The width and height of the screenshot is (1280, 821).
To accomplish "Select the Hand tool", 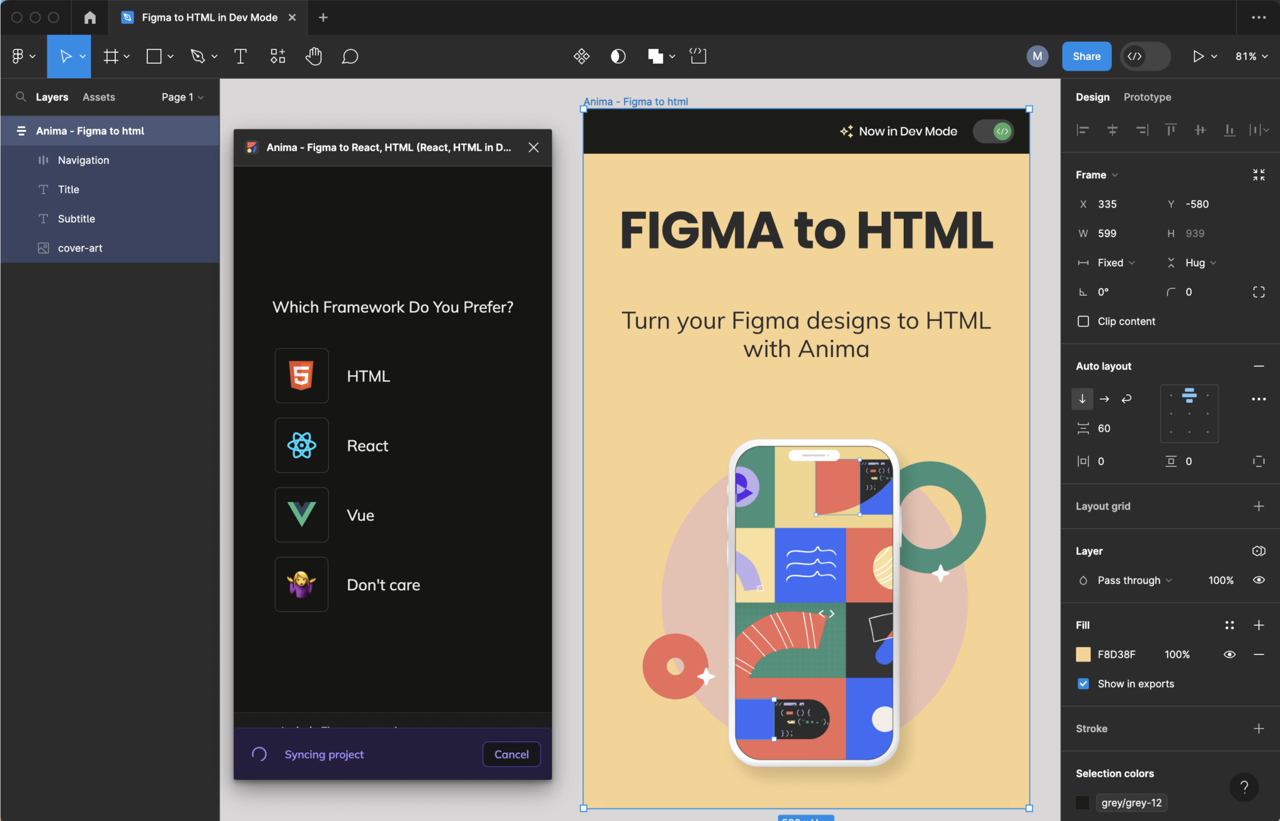I will [314, 56].
